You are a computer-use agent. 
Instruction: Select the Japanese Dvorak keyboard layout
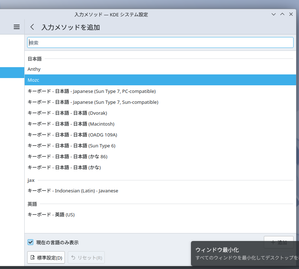coord(67,113)
